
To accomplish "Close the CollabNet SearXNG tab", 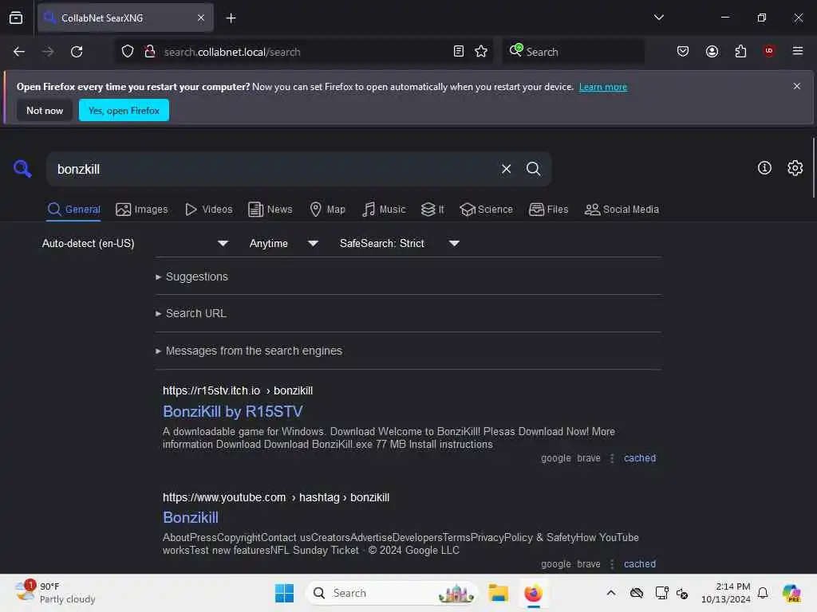I will 201,18.
